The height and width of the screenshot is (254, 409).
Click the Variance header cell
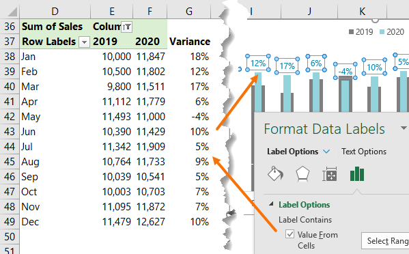[x=189, y=42]
